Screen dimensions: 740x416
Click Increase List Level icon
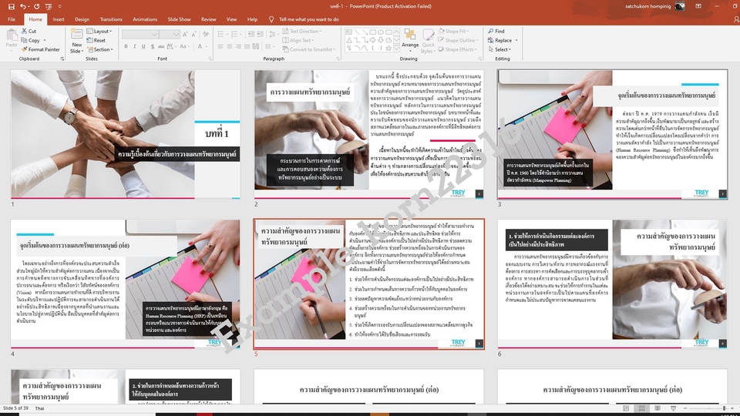(x=260, y=35)
